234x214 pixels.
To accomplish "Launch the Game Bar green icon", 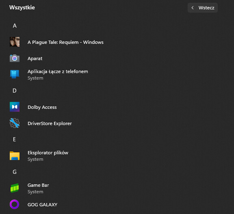I will [15, 188].
